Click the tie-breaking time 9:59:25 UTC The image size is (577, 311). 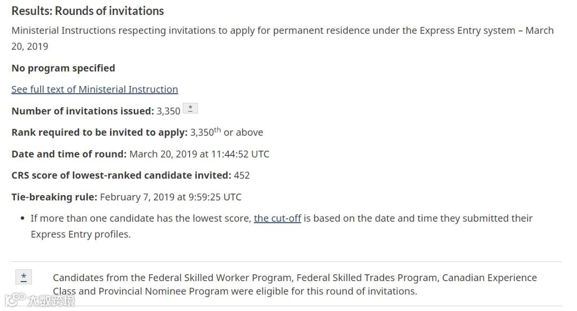(215, 197)
